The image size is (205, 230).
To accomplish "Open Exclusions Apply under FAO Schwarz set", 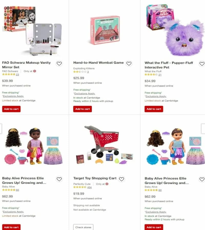I will (x=13, y=96).
